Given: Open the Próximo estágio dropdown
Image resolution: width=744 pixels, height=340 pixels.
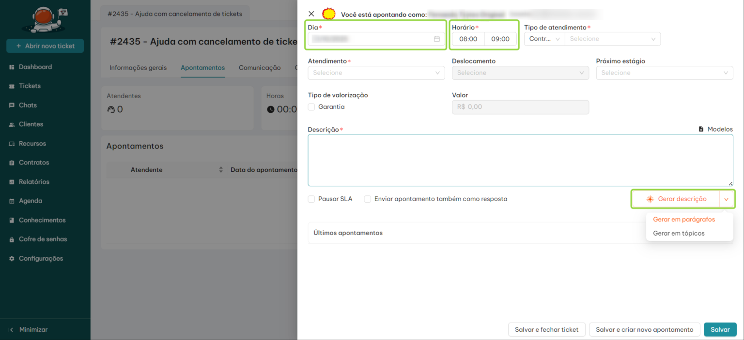Looking at the screenshot, I should click(664, 73).
